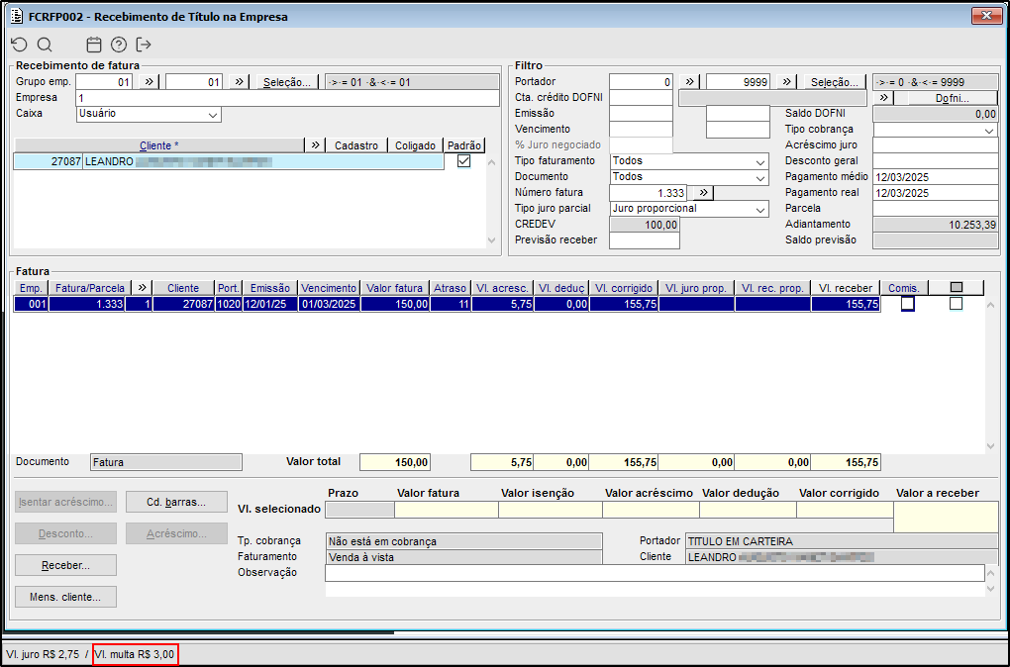
Task: Open the Documento Todos dropdown
Action: [760, 178]
